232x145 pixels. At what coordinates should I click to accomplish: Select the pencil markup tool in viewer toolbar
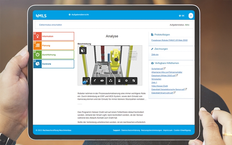pos(95,81)
